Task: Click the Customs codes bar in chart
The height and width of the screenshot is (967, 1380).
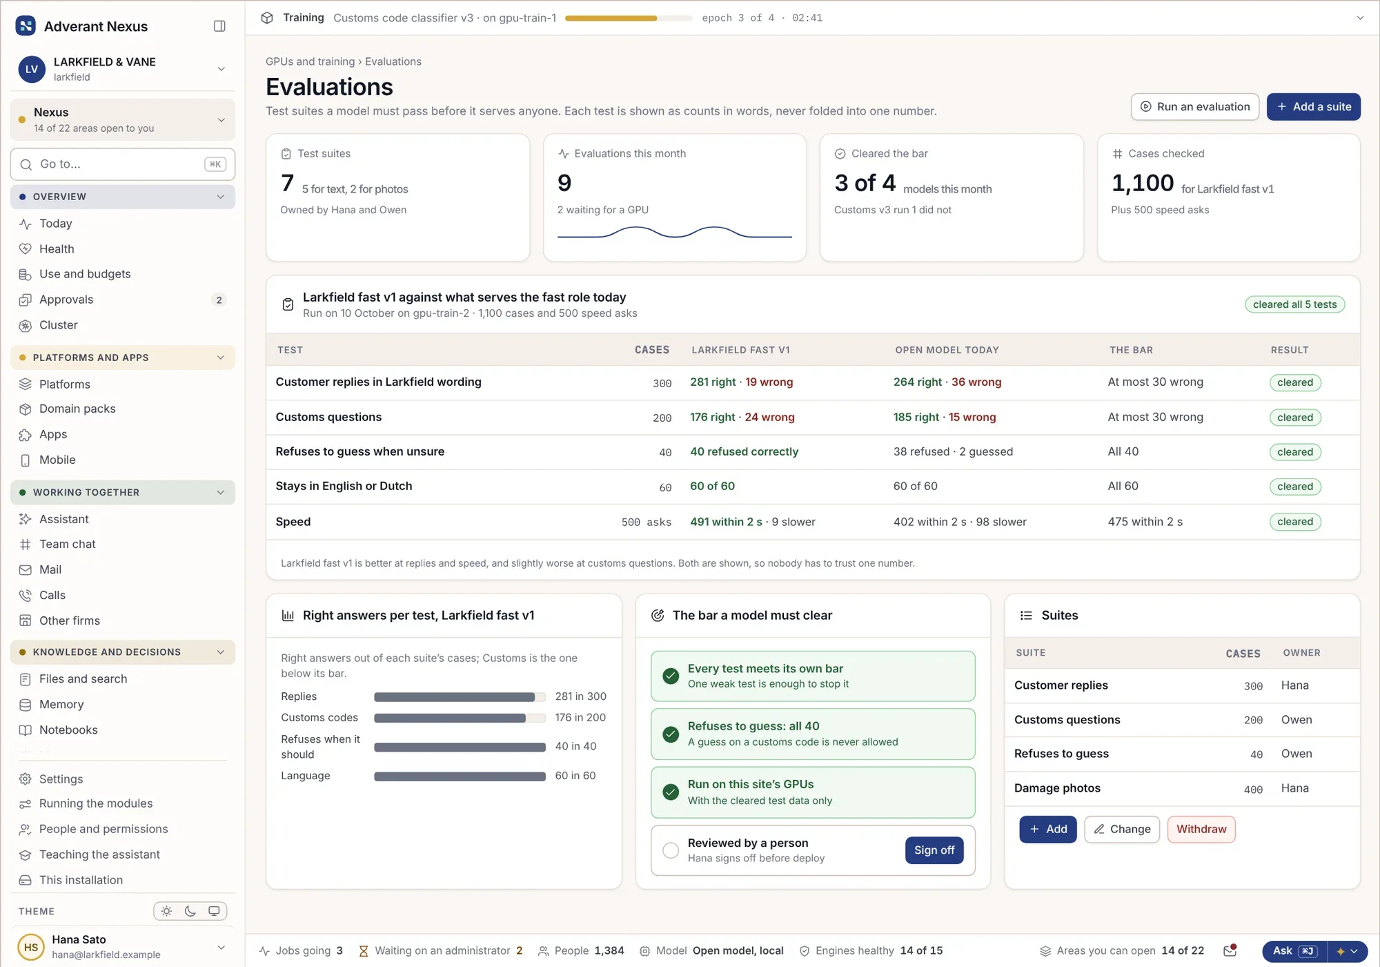Action: [460, 719]
